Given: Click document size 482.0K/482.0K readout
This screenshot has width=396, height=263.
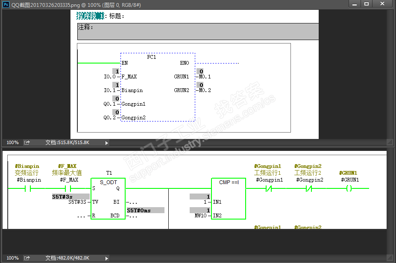Looking at the screenshot, I should point(67,258).
